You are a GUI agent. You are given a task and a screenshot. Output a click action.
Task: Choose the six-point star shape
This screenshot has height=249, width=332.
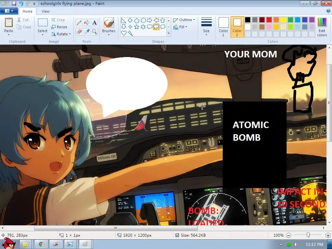point(143,27)
